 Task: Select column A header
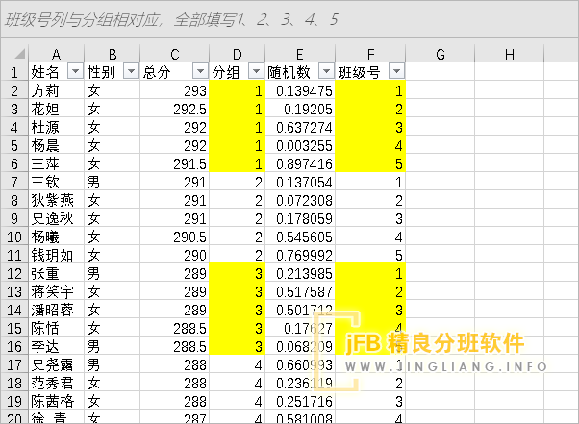[x=57, y=54]
